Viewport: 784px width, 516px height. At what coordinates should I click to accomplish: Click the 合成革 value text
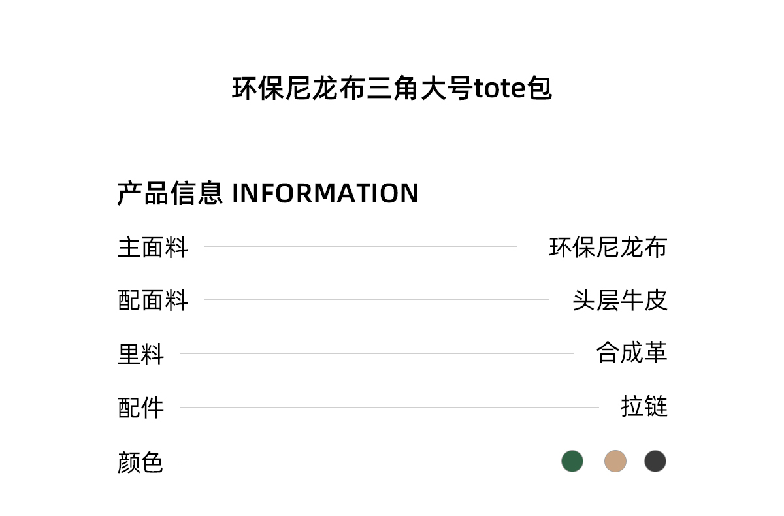click(632, 353)
